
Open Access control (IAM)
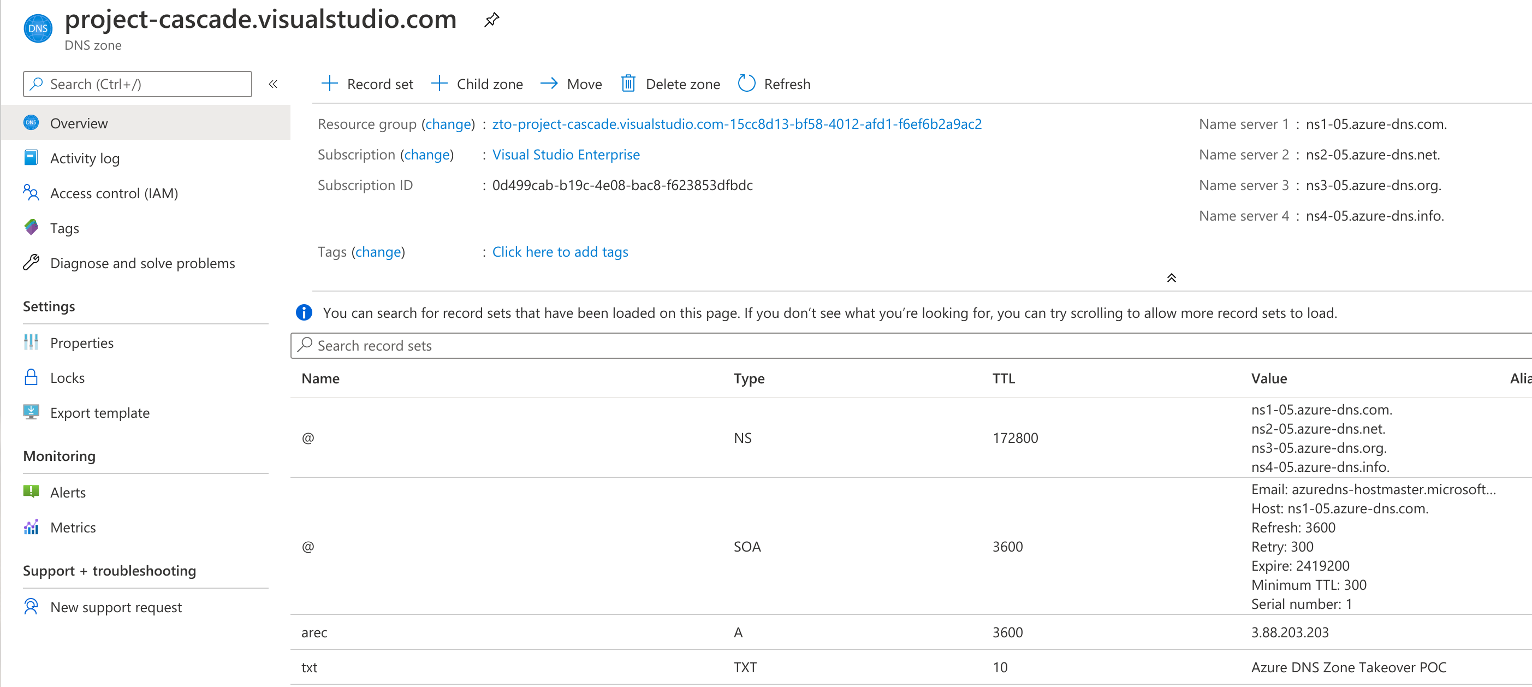click(114, 193)
